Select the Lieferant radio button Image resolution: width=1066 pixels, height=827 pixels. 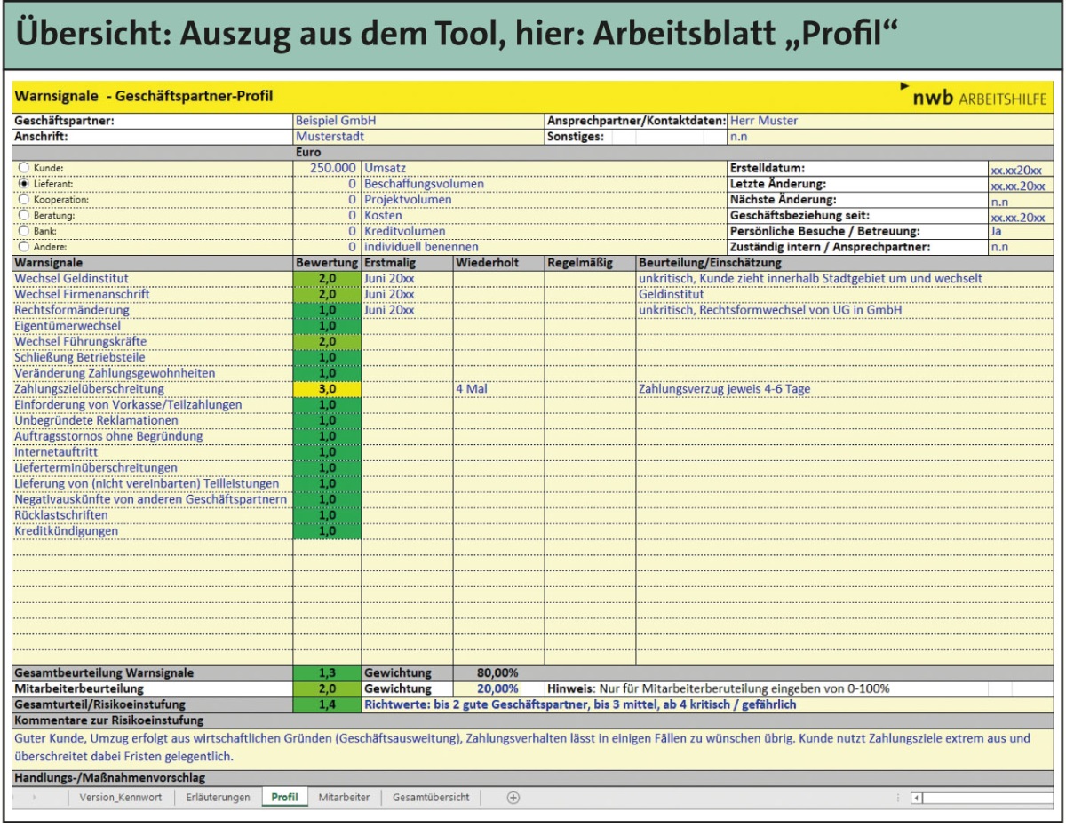tap(24, 183)
